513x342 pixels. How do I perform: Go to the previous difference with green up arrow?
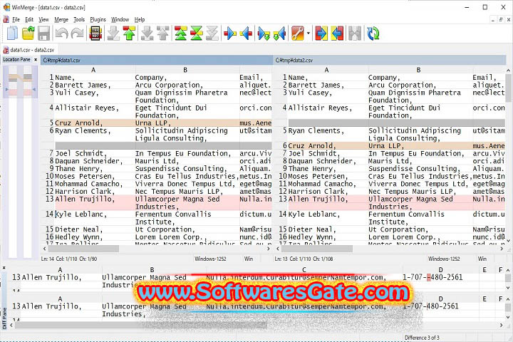click(130, 33)
